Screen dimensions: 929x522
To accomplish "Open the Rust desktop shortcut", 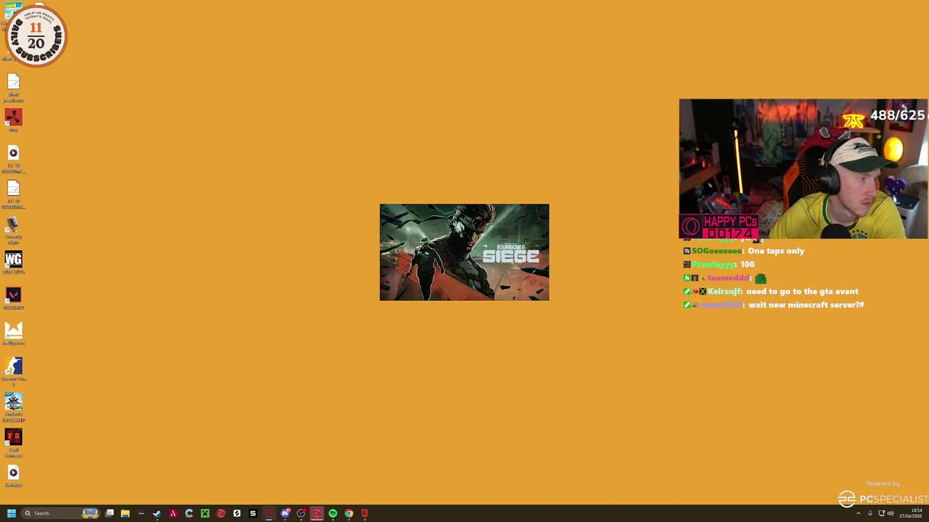I will pyautogui.click(x=13, y=120).
